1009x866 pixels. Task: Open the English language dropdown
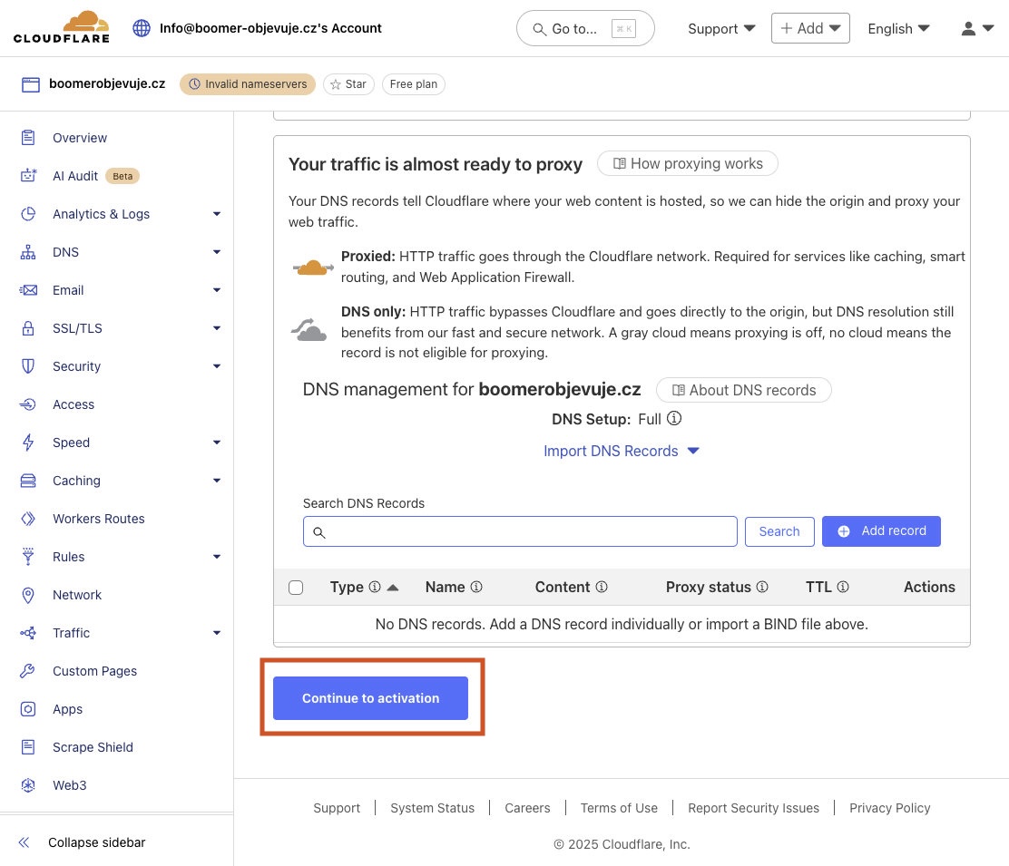pyautogui.click(x=898, y=28)
